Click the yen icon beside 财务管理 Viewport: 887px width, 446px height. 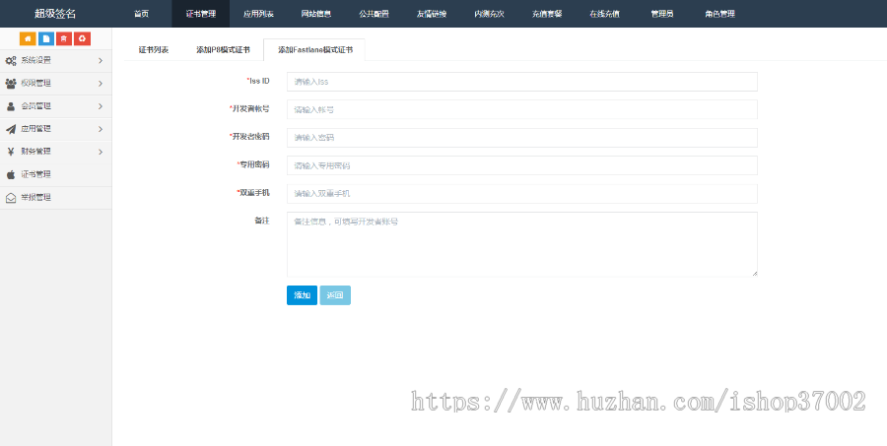coord(11,152)
